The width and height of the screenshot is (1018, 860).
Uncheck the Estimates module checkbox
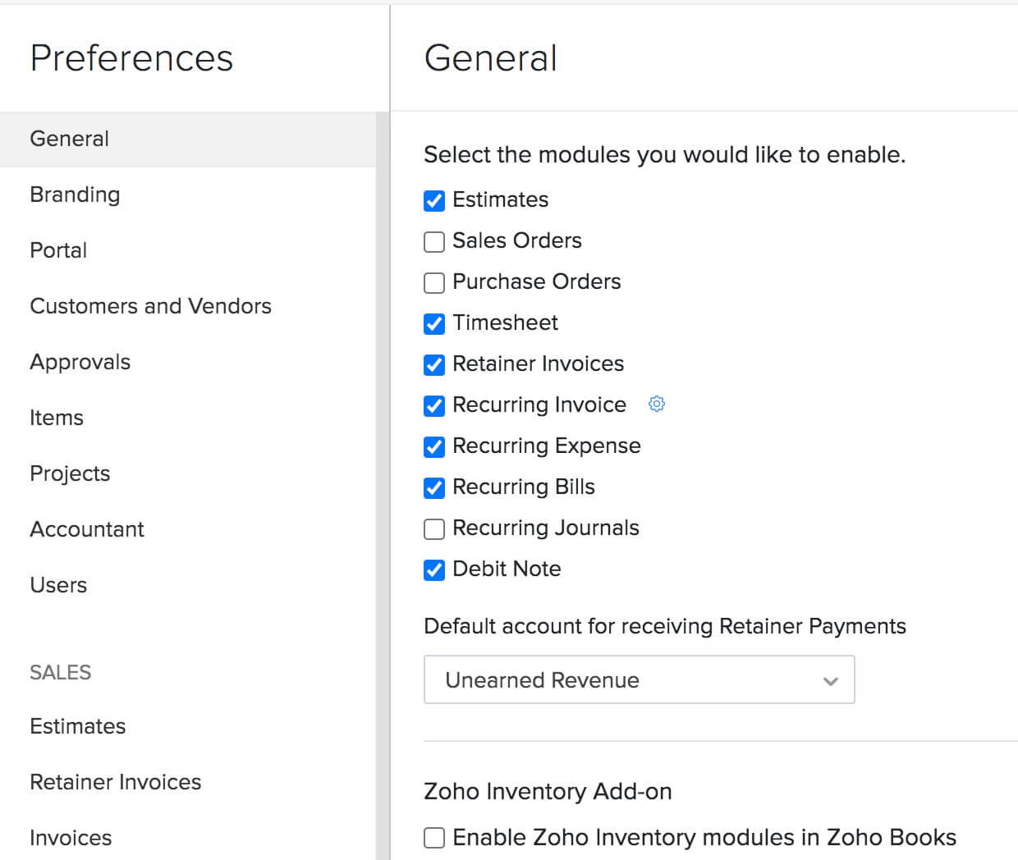[434, 200]
